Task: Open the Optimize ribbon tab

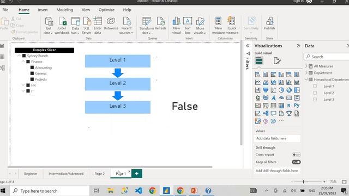Action: pos(106,10)
